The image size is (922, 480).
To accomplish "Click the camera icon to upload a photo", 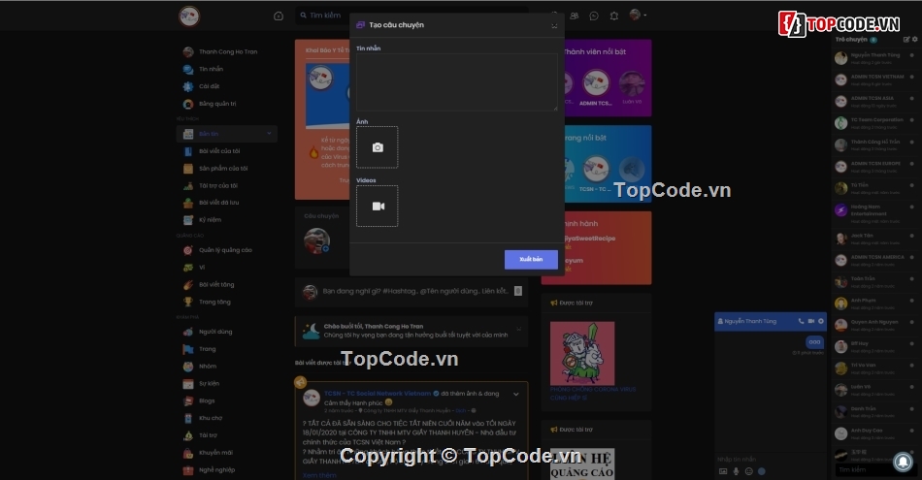I will coord(378,147).
